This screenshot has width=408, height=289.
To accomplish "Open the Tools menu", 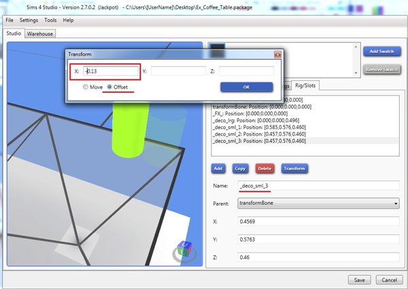I will (x=51, y=20).
